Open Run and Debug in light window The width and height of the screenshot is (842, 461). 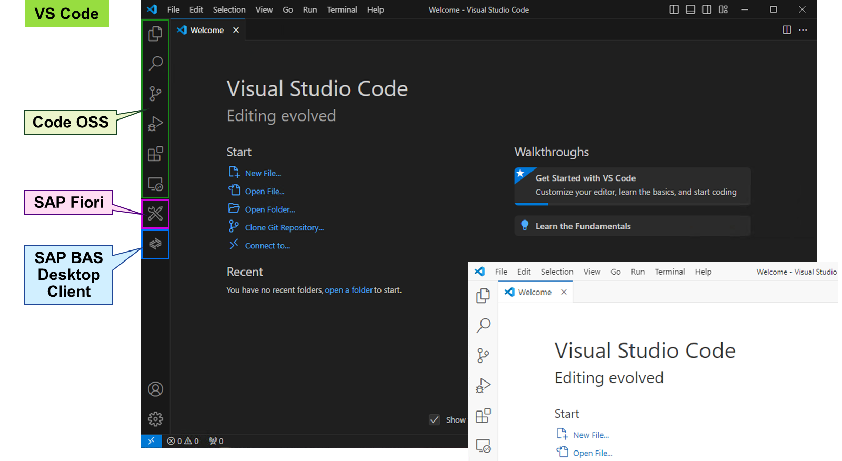[483, 386]
